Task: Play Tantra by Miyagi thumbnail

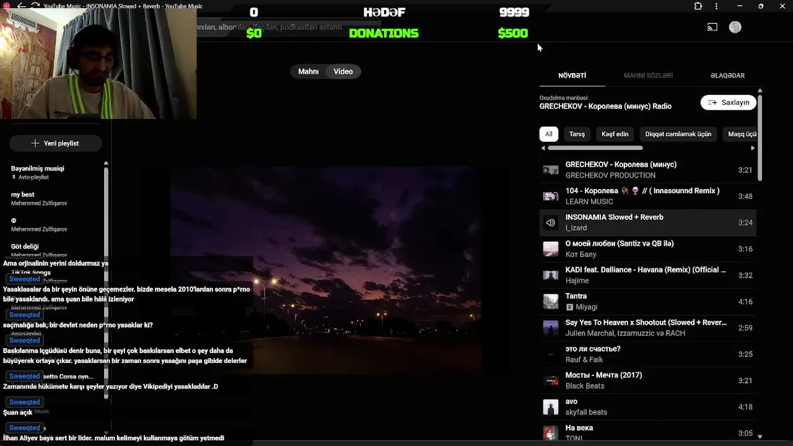Action: [551, 302]
